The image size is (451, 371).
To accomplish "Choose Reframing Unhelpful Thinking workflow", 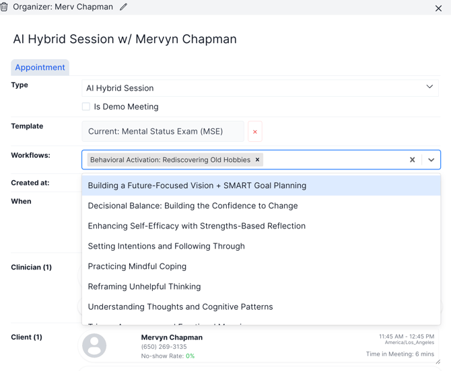I will (144, 286).
